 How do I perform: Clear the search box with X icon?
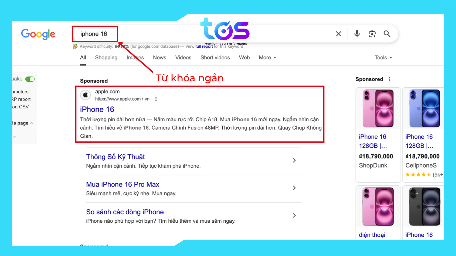coord(338,34)
